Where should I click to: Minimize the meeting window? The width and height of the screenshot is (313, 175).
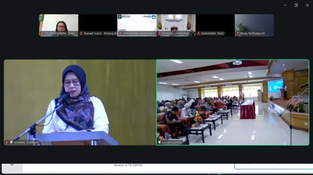tap(285, 5)
